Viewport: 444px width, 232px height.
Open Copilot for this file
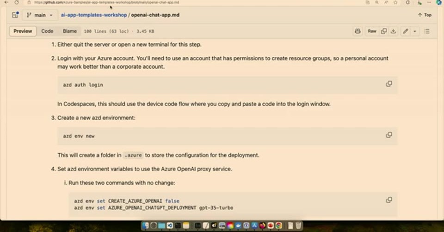[358, 31]
